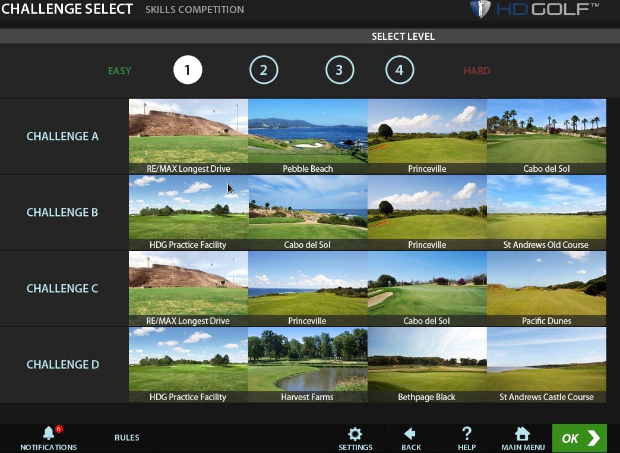Select the Pacific Dunes course thumbnail
Viewport: 620px width, 453px height.
(x=546, y=288)
